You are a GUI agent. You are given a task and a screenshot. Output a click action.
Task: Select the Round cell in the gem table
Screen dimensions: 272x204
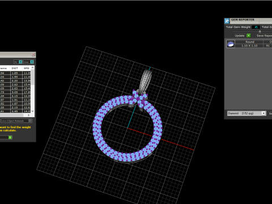coord(249,42)
